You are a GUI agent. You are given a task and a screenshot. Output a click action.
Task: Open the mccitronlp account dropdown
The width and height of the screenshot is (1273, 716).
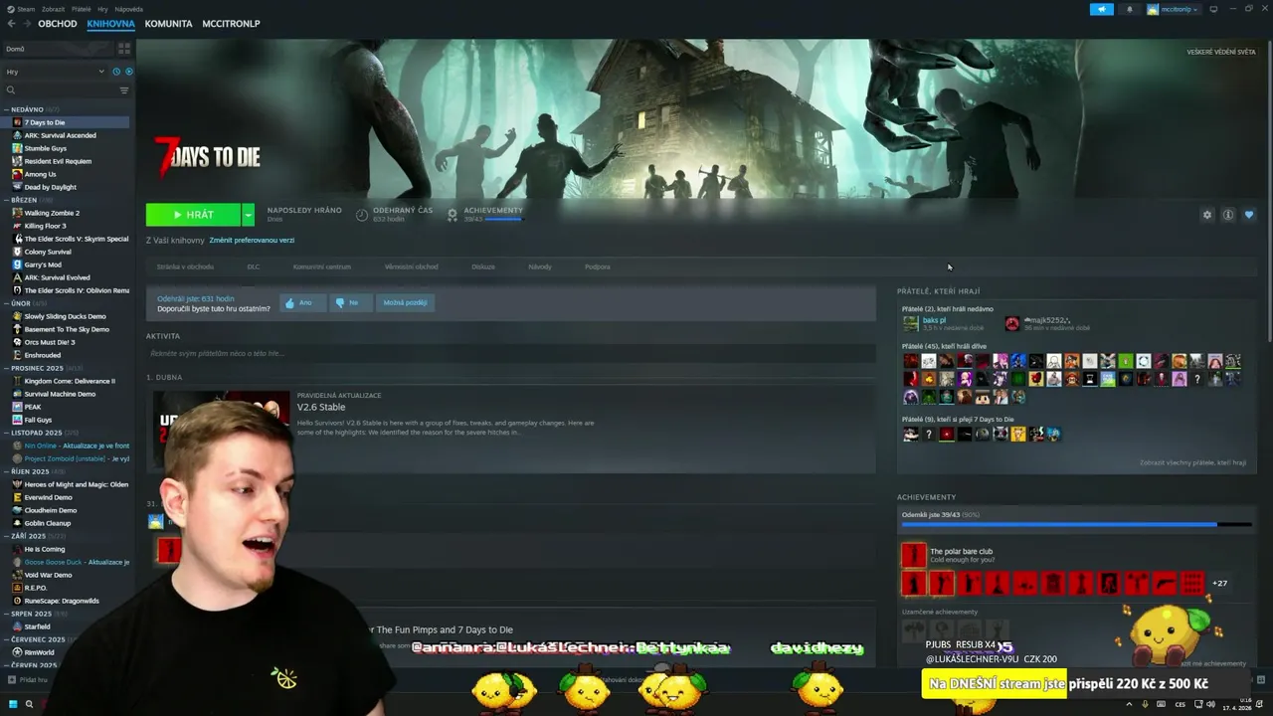point(1174,9)
